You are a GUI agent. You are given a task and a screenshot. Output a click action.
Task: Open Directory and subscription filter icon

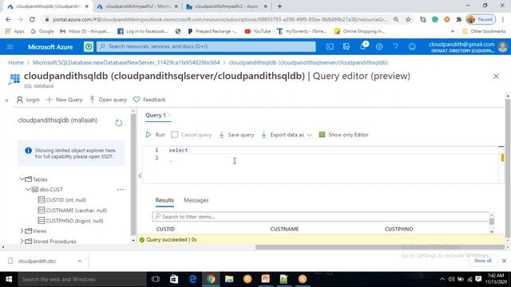pos(346,47)
